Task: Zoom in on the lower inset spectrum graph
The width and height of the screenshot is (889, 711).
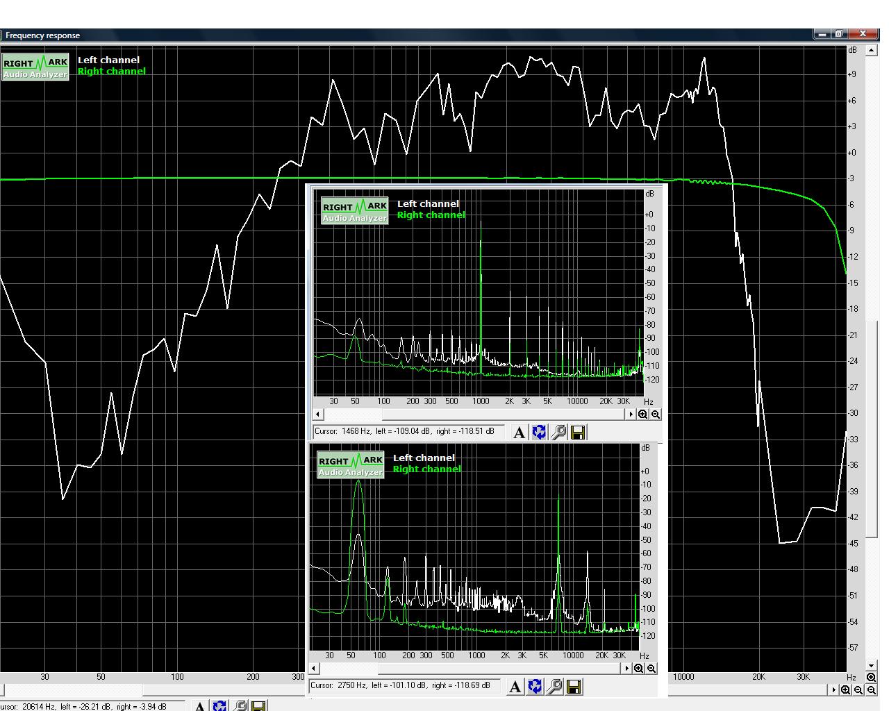Action: pos(639,669)
